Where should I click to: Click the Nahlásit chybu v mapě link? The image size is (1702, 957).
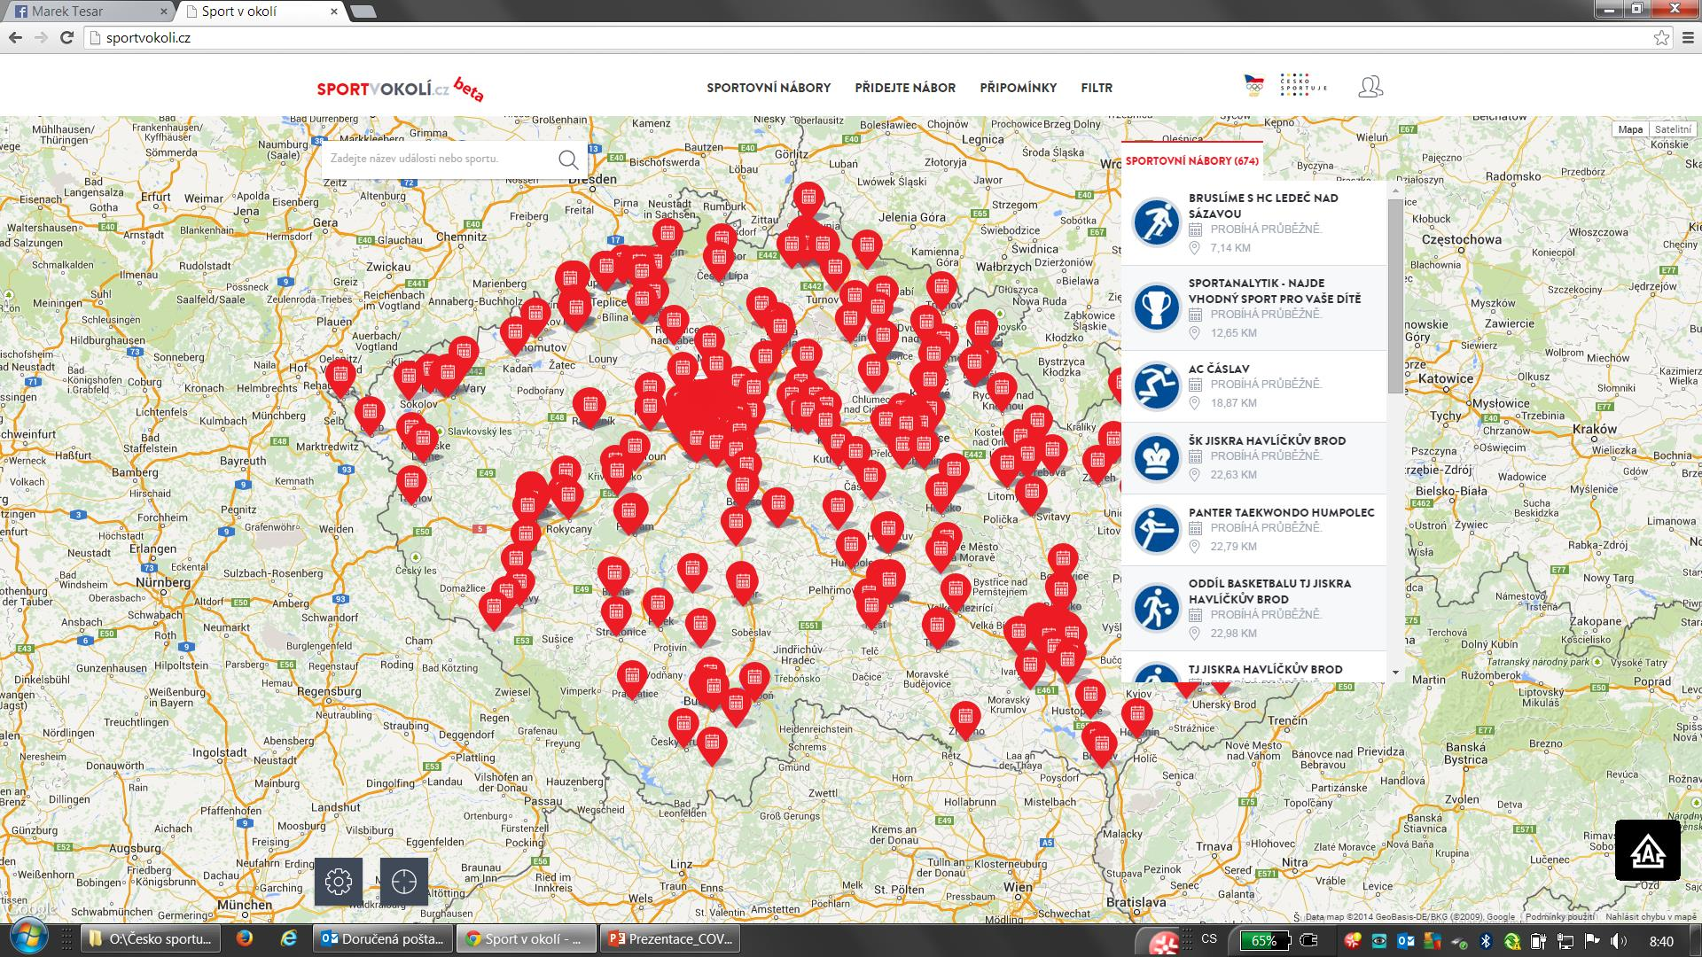pyautogui.click(x=1651, y=917)
